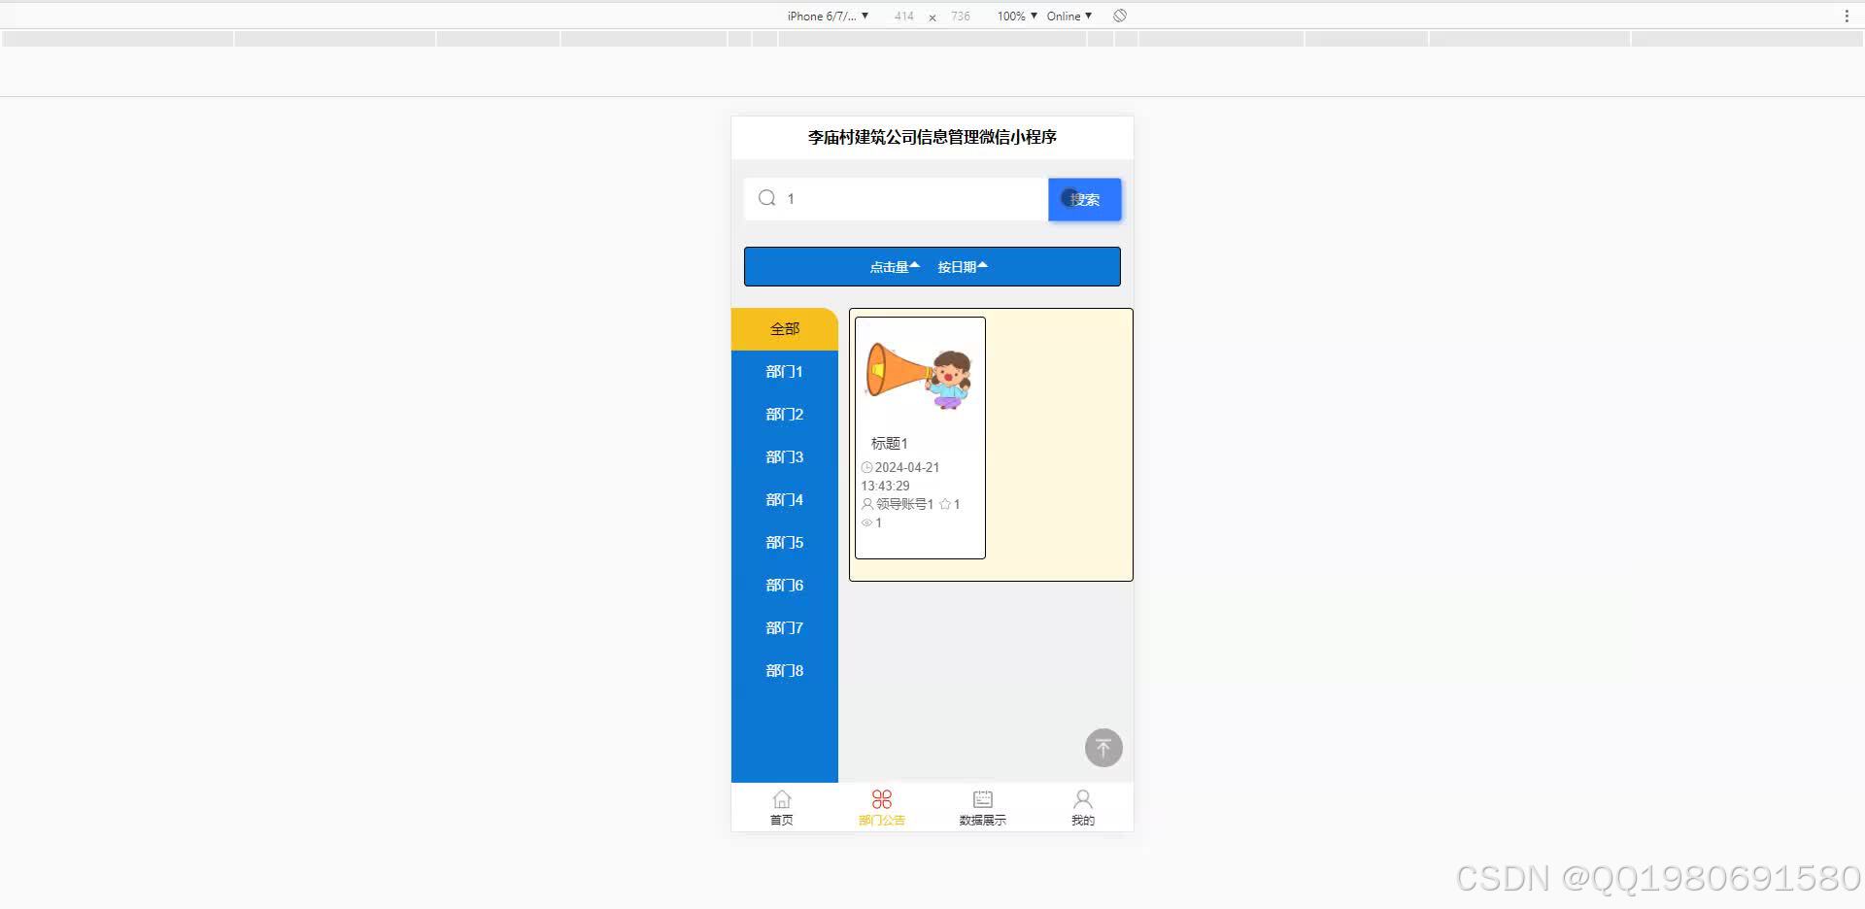Open 数据展示 calendar icon in bottom nav
Image resolution: width=1865 pixels, height=909 pixels.
tap(981, 799)
